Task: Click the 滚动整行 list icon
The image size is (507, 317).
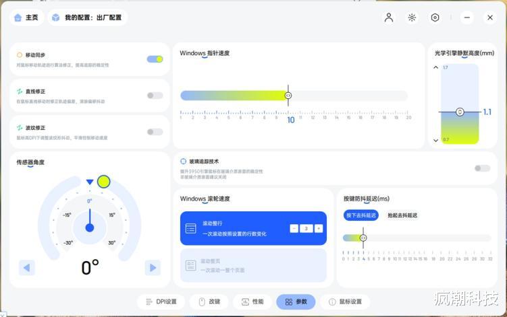Action: pyautogui.click(x=191, y=229)
